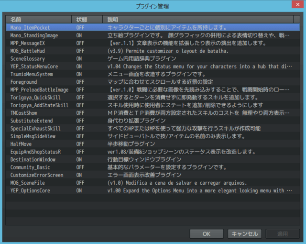The image size is (306, 244).
Task: Click the 名前 column header
Action: [x=38, y=20]
